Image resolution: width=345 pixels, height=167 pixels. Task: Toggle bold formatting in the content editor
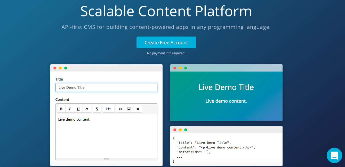coord(61,109)
